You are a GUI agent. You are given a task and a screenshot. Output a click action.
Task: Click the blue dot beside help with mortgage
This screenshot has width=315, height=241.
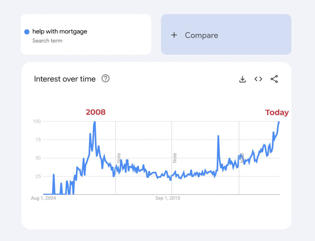[27, 32]
